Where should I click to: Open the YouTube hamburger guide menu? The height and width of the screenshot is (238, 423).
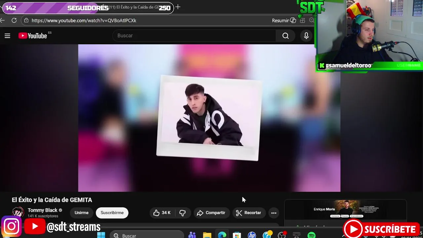click(7, 36)
